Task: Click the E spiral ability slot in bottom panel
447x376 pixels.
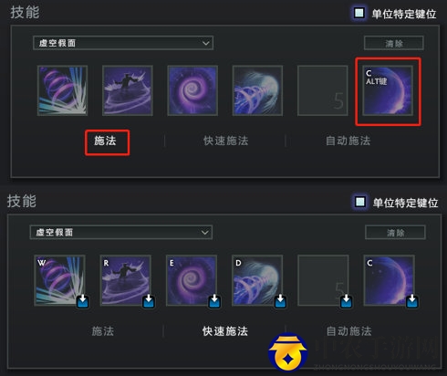Action: [x=192, y=280]
